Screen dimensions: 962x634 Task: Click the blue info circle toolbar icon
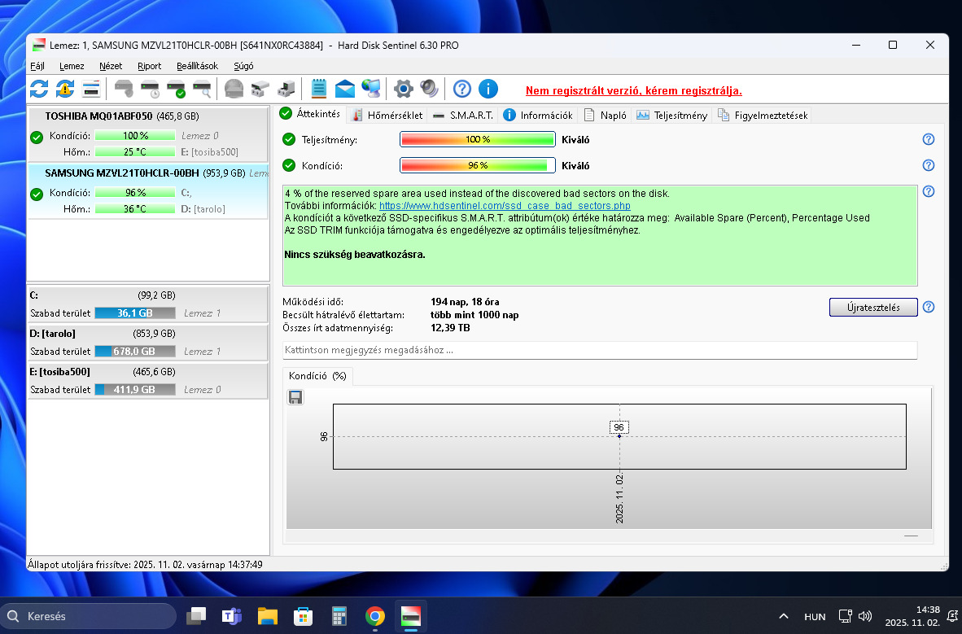coord(488,89)
